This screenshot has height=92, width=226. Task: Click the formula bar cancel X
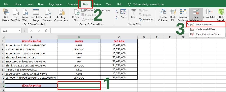(32, 31)
